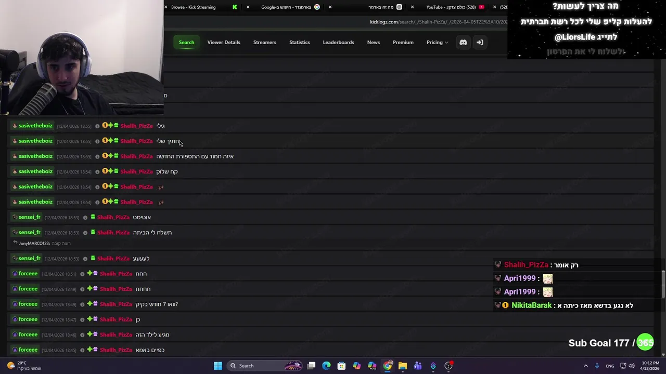Screen dimensions: 666x374
Task: Click Shalih_PizZa username on the 'לעעעע' row
Action: coord(113,258)
